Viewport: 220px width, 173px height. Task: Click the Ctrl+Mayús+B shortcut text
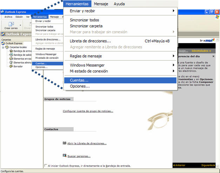point(157,41)
